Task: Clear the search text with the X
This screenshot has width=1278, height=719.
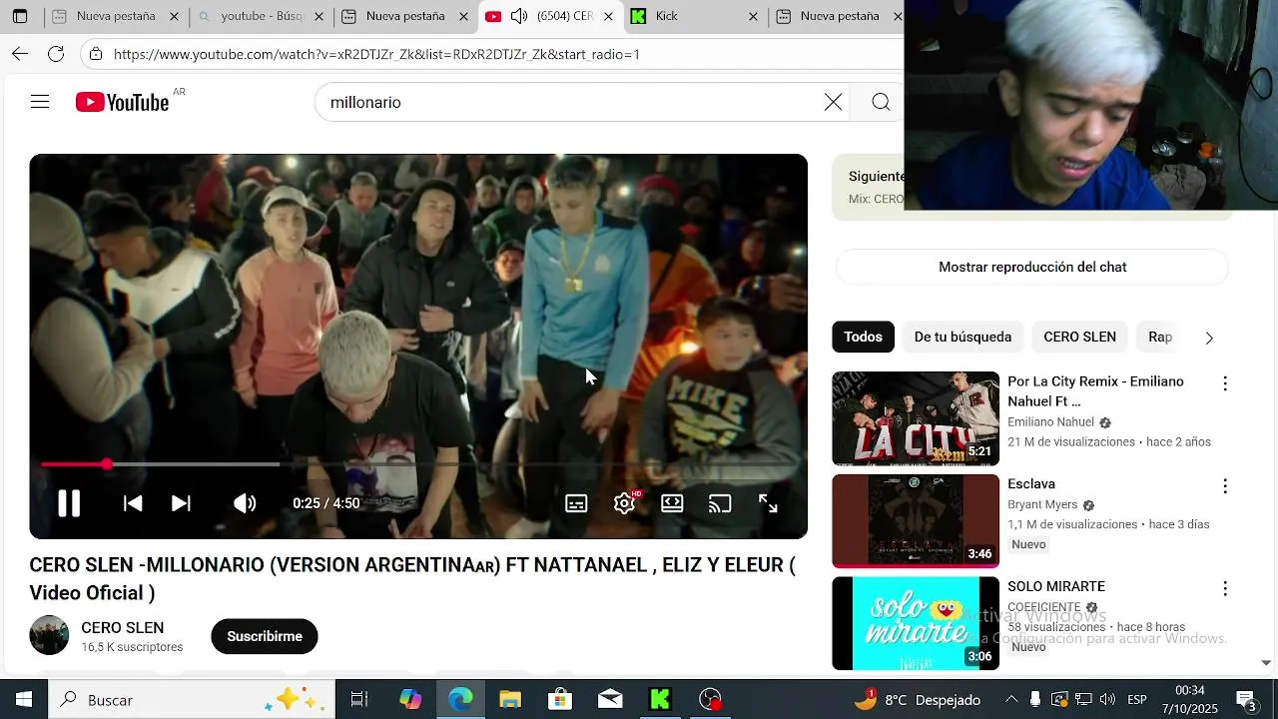Action: click(x=833, y=102)
